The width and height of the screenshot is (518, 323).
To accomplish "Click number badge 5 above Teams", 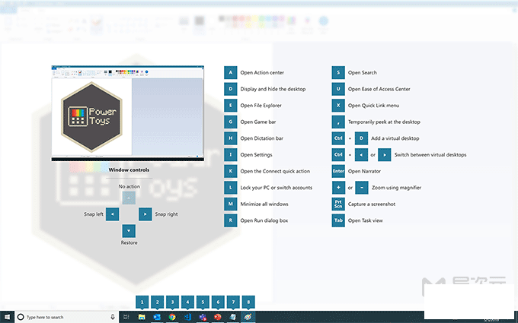I will (x=203, y=302).
